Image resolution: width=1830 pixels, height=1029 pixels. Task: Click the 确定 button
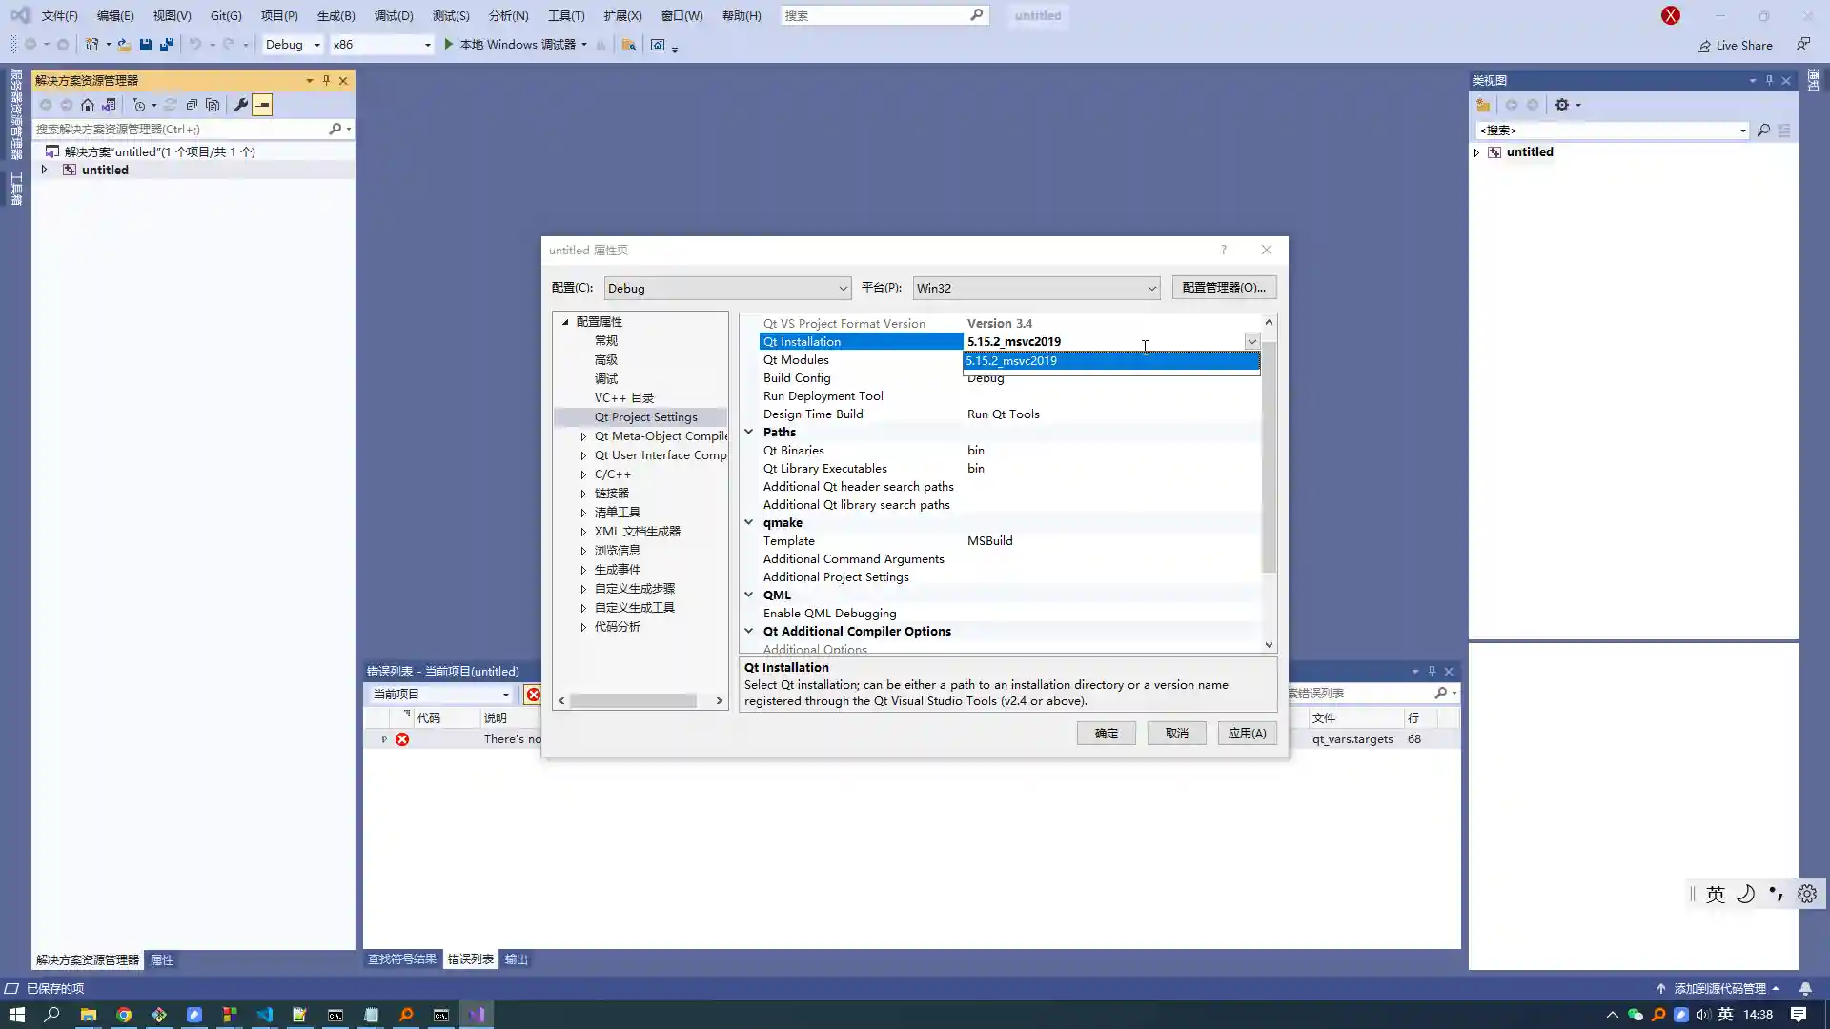pyautogui.click(x=1106, y=734)
